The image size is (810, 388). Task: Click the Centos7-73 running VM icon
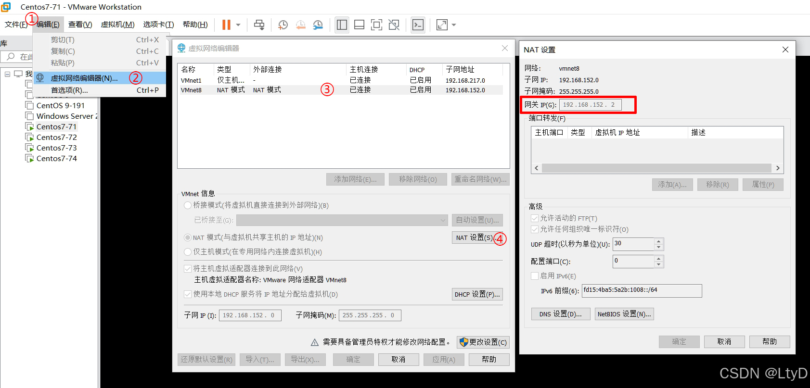coord(29,148)
